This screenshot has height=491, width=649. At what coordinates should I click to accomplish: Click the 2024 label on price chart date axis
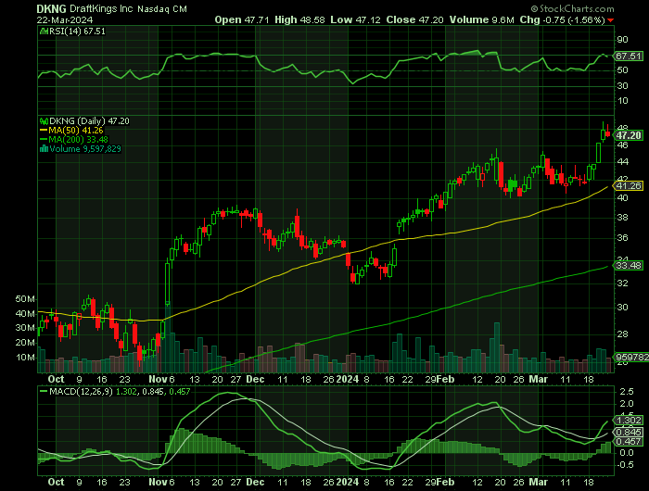tap(348, 379)
